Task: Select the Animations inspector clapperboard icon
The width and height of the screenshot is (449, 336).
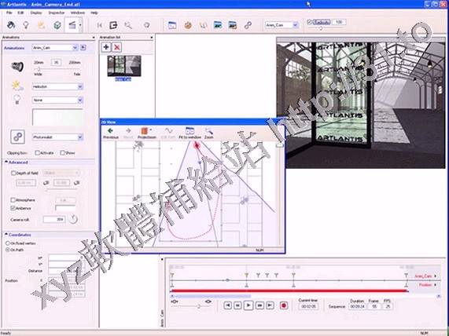Action: click(x=72, y=25)
